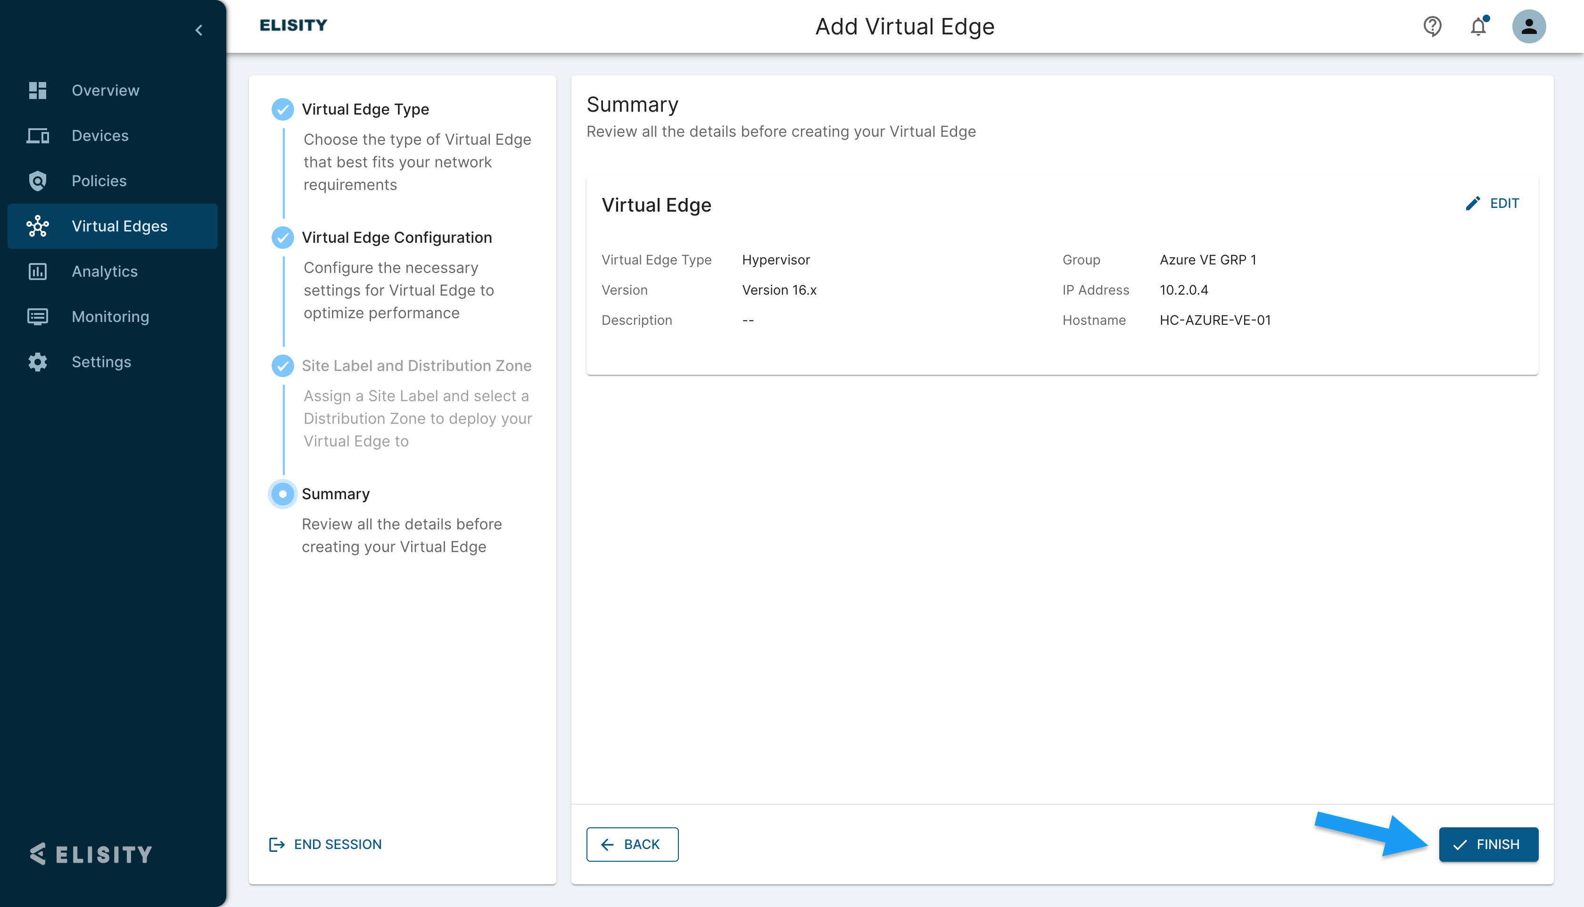Go to the Virtual Edge Configuration step
The width and height of the screenshot is (1584, 907).
click(x=396, y=237)
